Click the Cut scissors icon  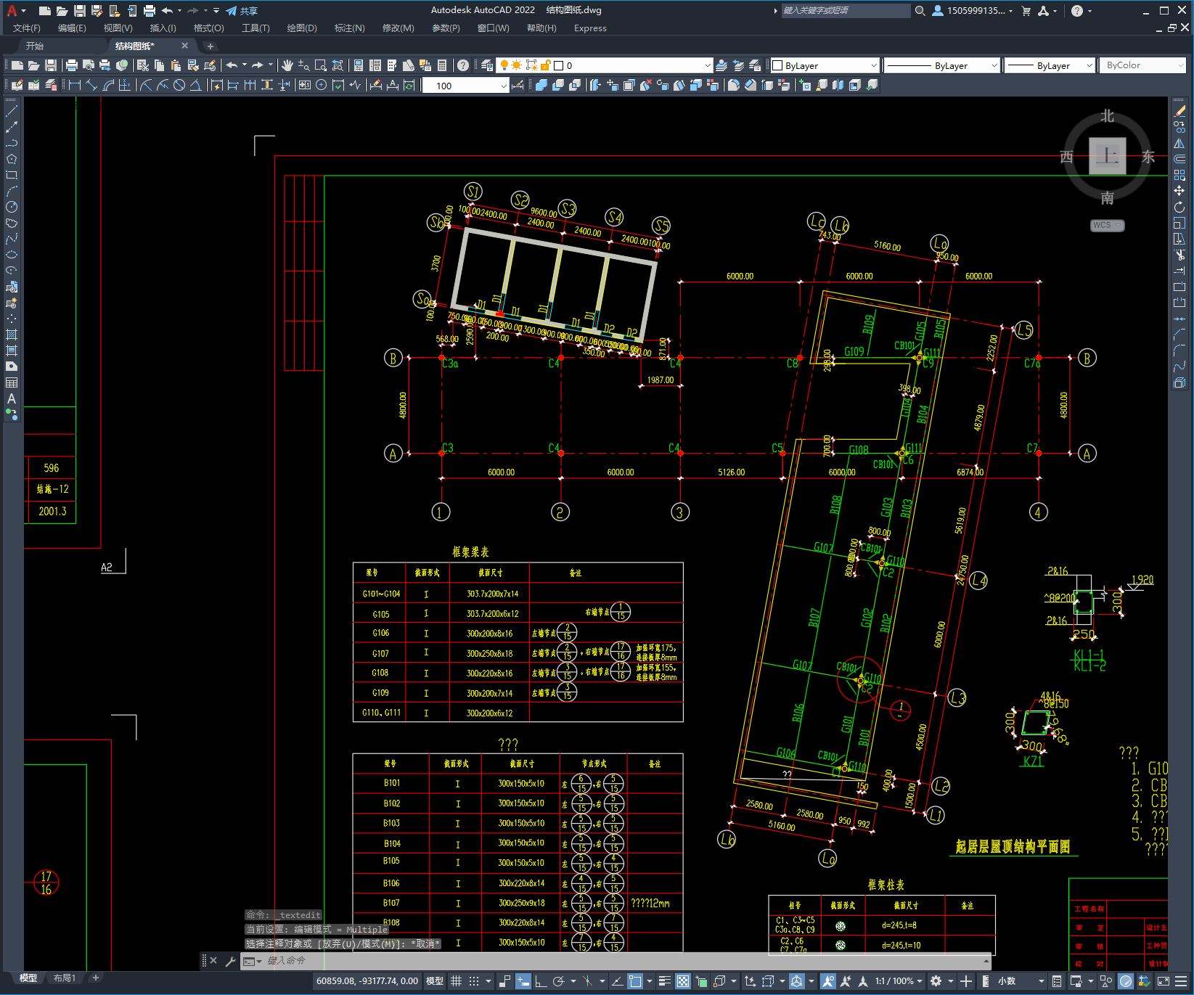tap(143, 65)
